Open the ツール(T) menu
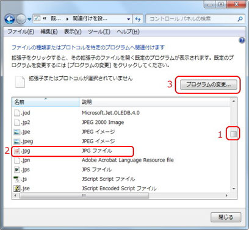Image resolution: width=249 pixels, height=230 pixels. (x=99, y=32)
